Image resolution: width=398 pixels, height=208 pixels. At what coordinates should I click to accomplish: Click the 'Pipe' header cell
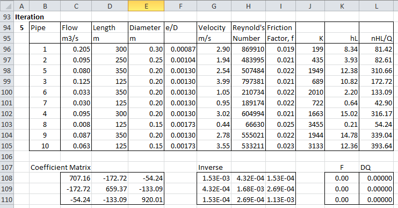(45, 27)
